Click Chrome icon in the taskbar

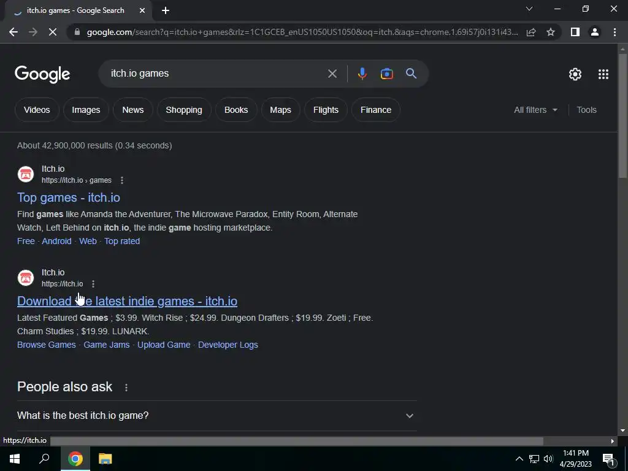(x=75, y=459)
